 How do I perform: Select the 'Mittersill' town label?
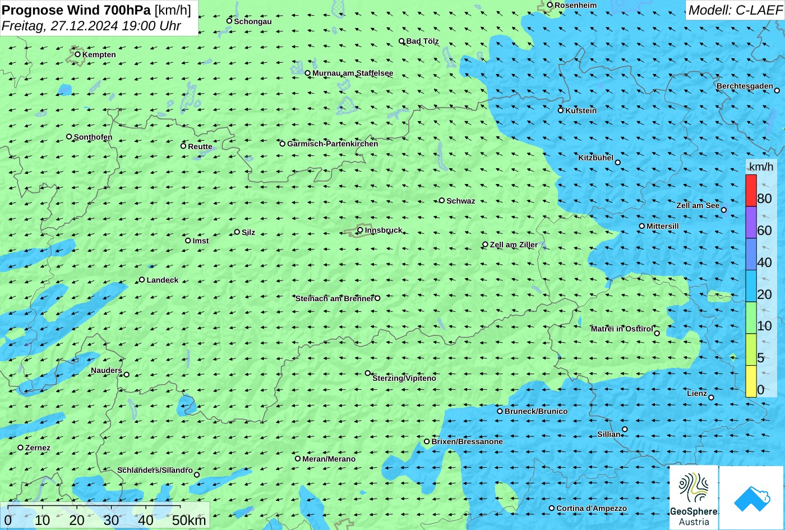click(663, 226)
